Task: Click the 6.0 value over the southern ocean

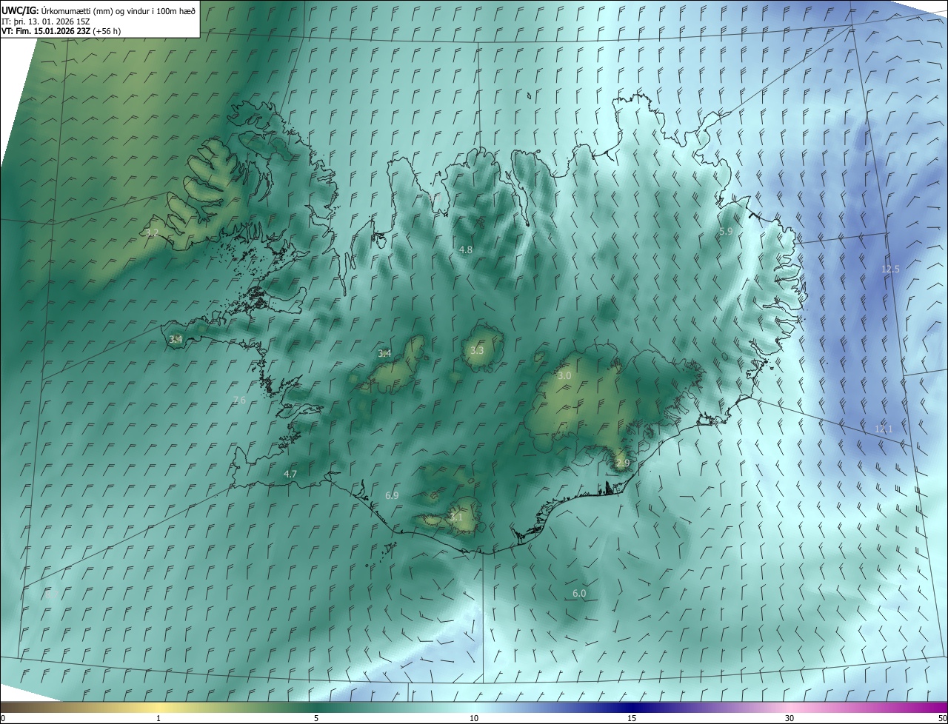Action: tap(579, 594)
